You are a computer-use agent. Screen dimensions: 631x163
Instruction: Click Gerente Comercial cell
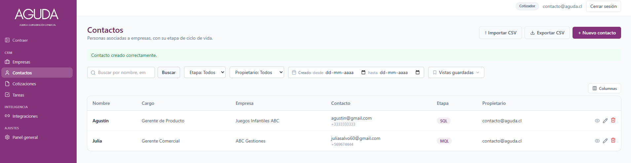[x=161, y=141]
